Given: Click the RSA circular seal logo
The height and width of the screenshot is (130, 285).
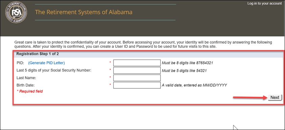Looking at the screenshot, I should tap(16, 13).
